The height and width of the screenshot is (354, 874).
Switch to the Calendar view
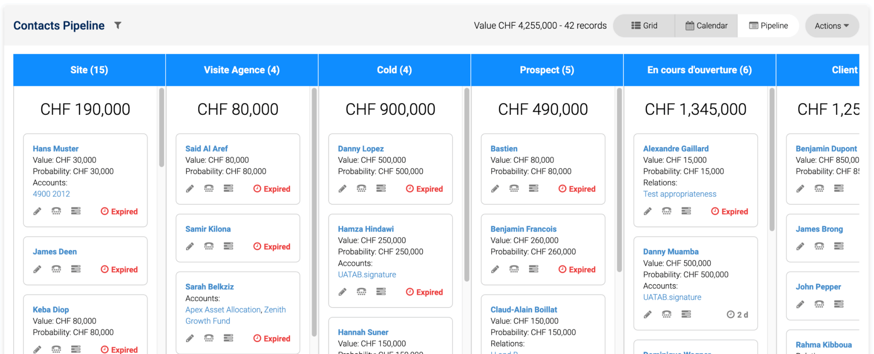(x=706, y=26)
